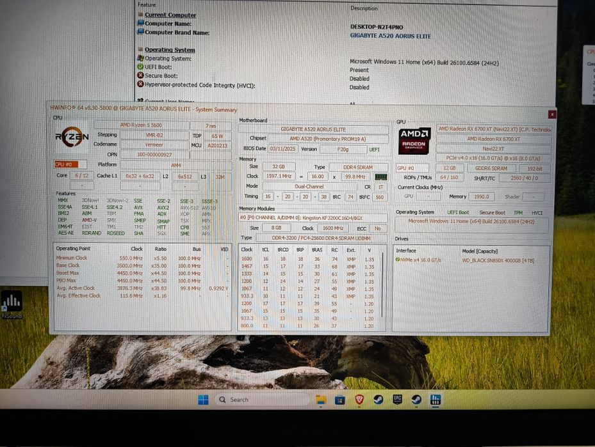The width and height of the screenshot is (595, 447).
Task: Click the DDR4 SDRAM memory type field
Action: (358, 167)
